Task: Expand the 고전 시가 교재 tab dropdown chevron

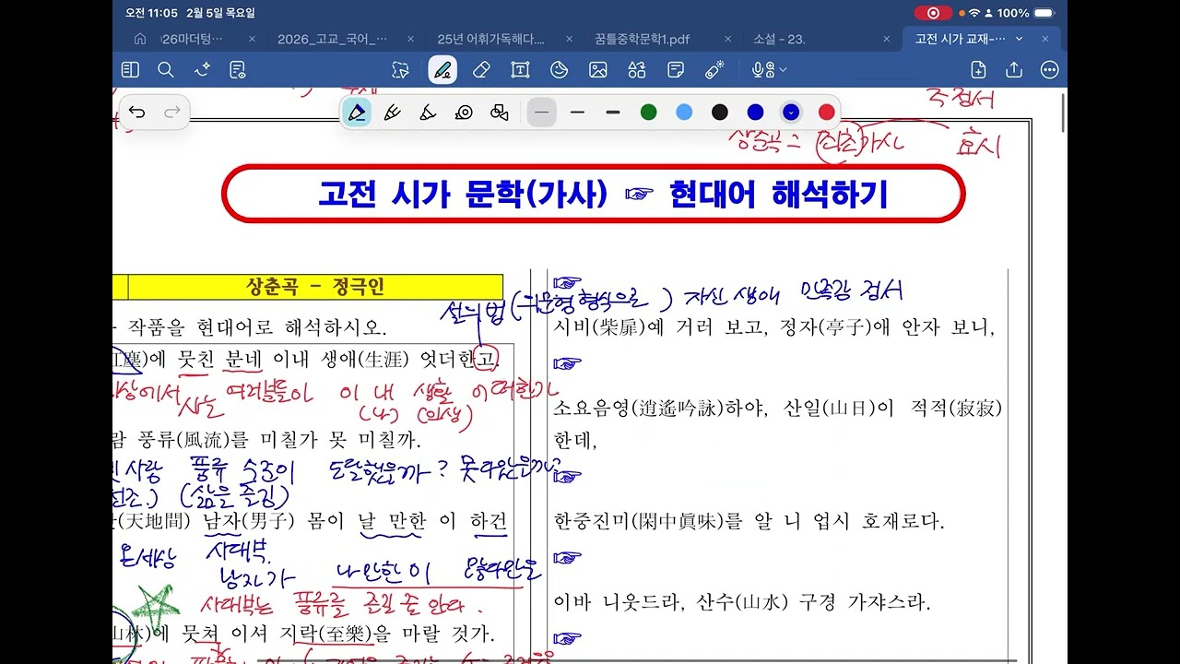Action: click(x=1019, y=40)
